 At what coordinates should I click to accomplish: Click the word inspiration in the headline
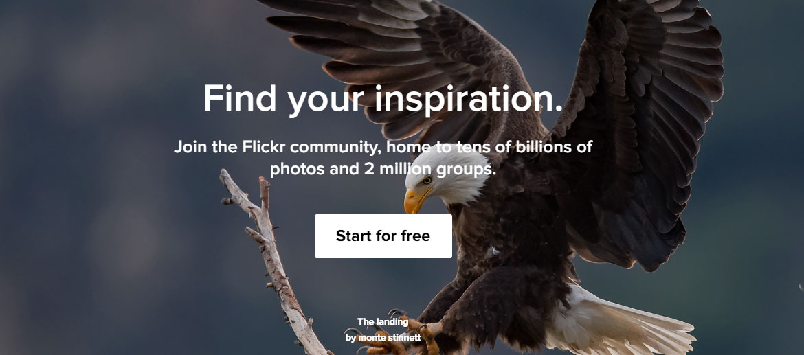468,100
